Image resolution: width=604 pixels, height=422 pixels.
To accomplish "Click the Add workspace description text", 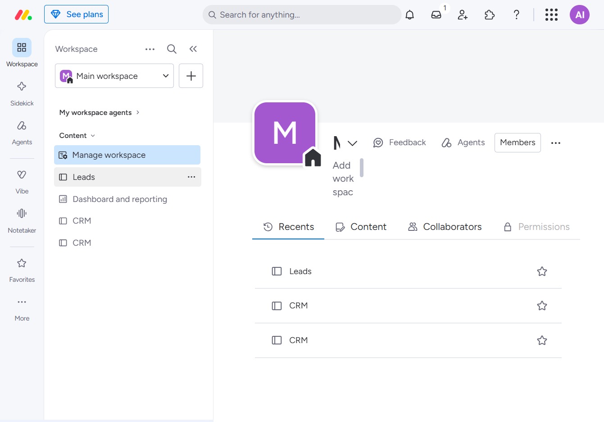I will [x=343, y=179].
